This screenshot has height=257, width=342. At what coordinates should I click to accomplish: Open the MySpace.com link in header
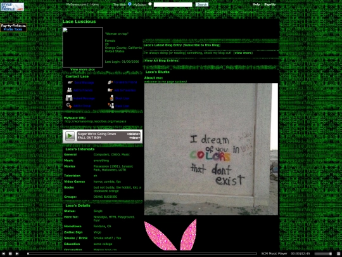pos(77,4)
